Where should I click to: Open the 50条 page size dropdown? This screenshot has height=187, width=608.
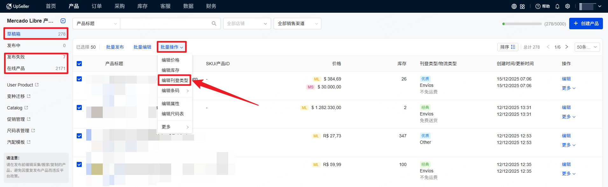point(587,47)
